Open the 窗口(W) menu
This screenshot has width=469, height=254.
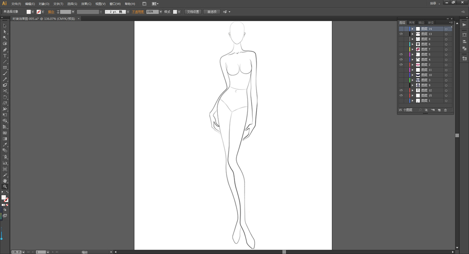[115, 4]
